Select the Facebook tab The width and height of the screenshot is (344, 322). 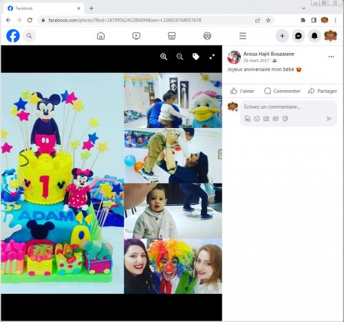43,8
